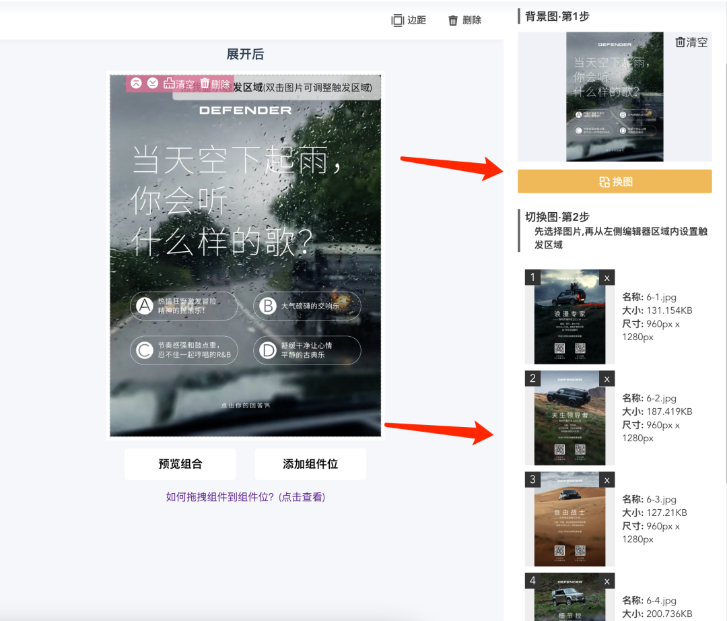
Task: Click the 大小: 131.154KB text
Action: tap(657, 310)
